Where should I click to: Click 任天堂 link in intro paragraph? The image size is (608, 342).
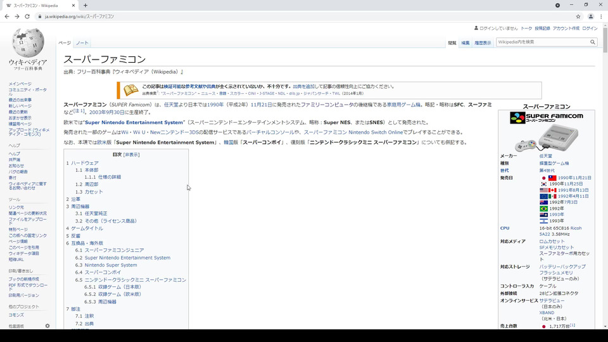pyautogui.click(x=171, y=104)
